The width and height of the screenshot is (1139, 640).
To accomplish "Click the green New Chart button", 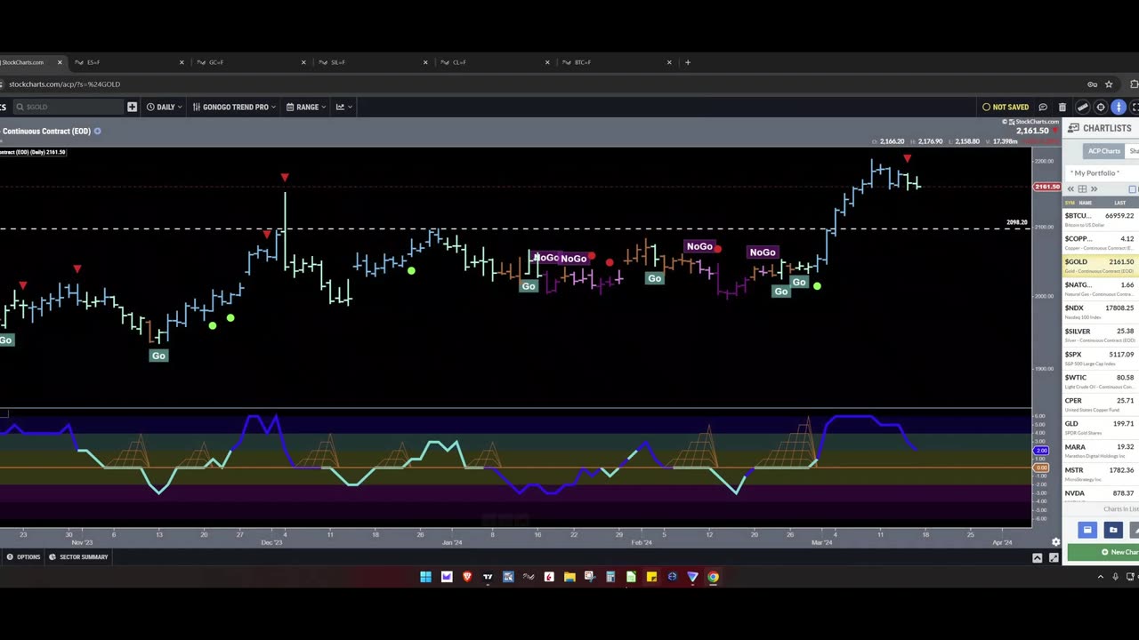I will point(1103,552).
